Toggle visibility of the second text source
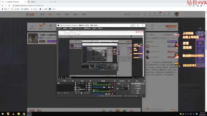The width and height of the screenshot is (207, 116). (87, 85)
